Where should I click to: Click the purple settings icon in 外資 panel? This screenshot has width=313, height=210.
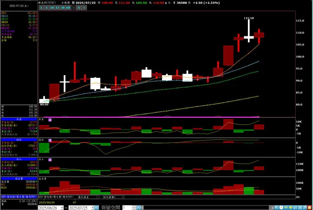click(x=50, y=120)
